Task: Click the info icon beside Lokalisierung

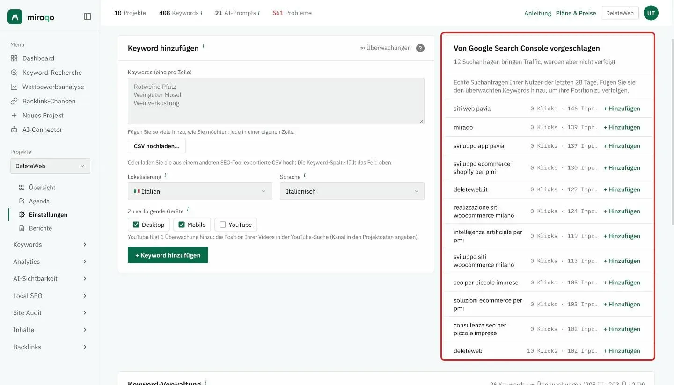Action: tap(165, 175)
